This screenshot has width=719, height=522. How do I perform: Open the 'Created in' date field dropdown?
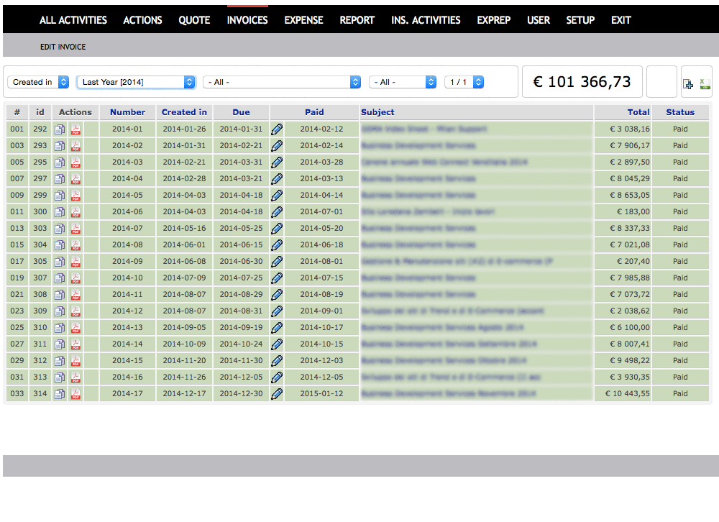coord(39,82)
